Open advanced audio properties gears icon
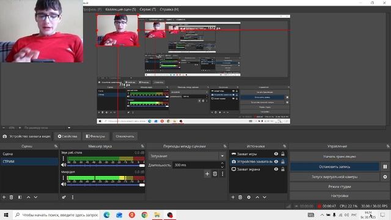 [x=64, y=197]
